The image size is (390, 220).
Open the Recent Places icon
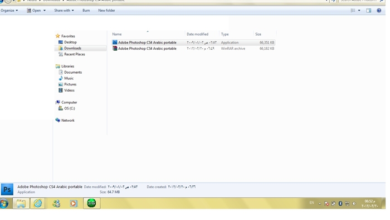coord(60,54)
